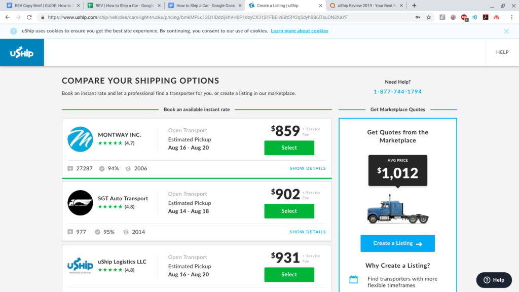Click the SGT Auto Transport logo
Screen dimensions: 519x292
(80, 202)
